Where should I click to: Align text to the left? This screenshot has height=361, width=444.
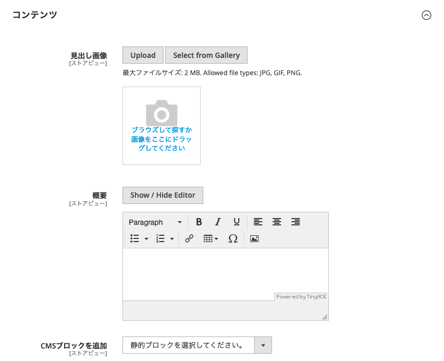pyautogui.click(x=258, y=222)
